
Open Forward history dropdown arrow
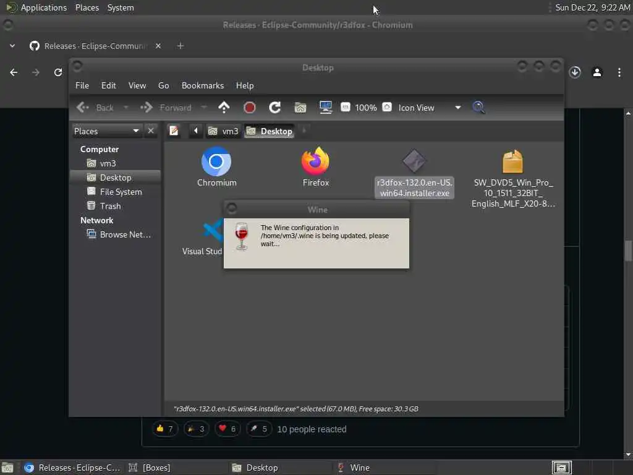204,108
